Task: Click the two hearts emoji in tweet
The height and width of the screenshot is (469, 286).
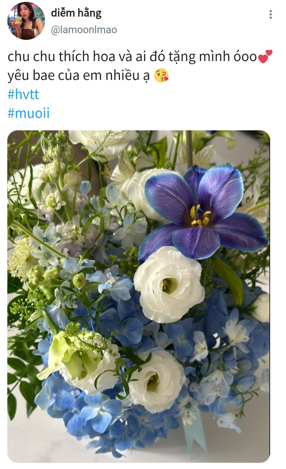Action: point(265,57)
